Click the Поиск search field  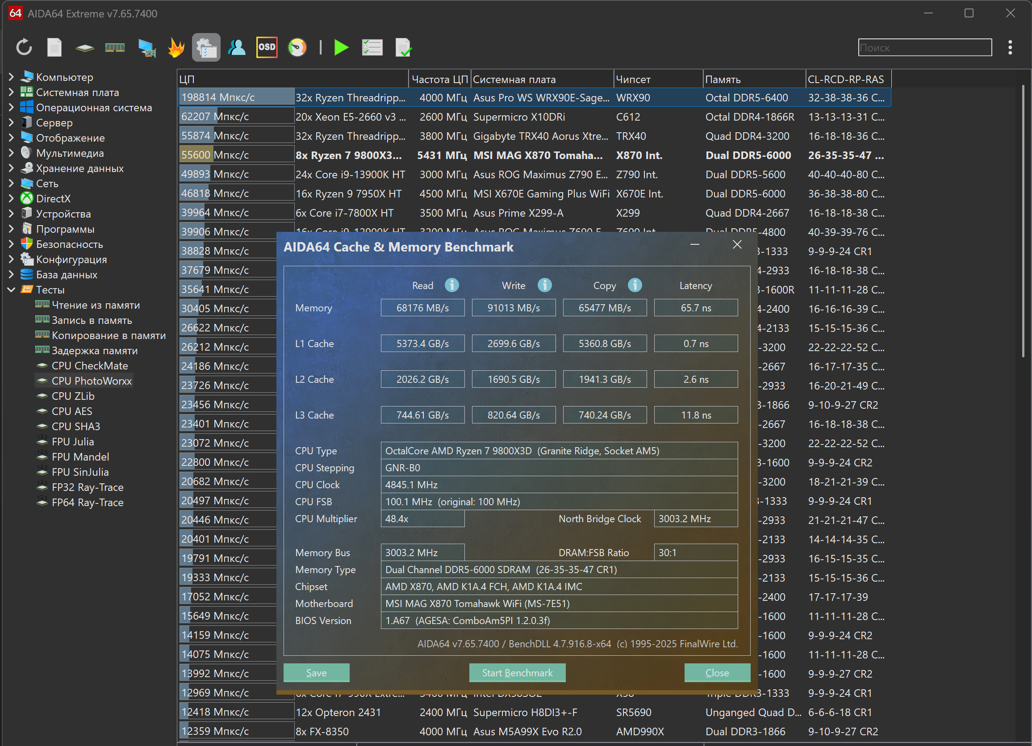pyautogui.click(x=924, y=47)
